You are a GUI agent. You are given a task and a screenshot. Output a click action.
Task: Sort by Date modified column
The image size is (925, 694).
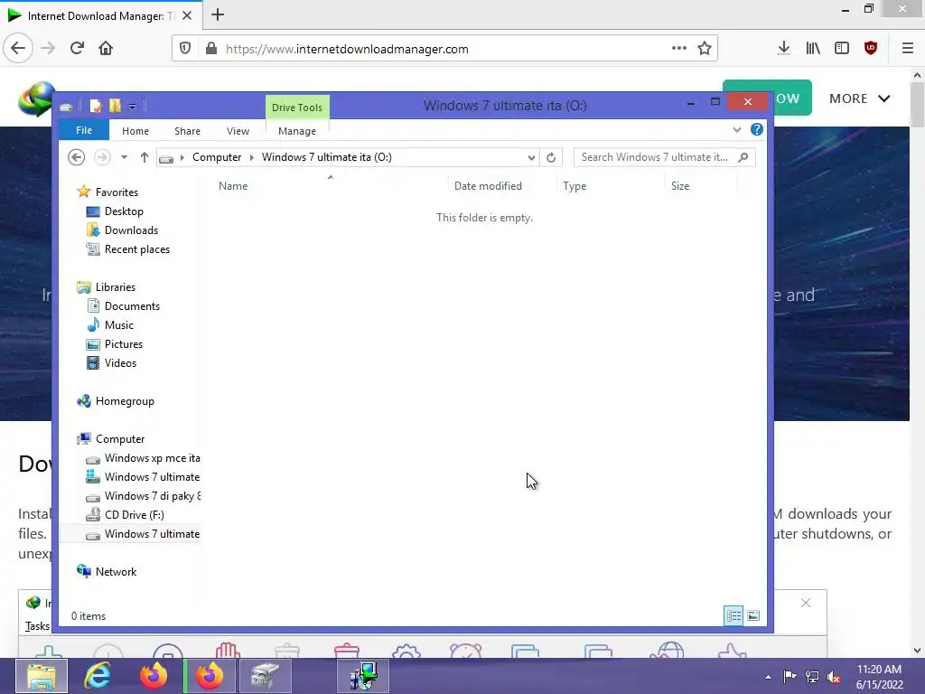pyautogui.click(x=502, y=186)
